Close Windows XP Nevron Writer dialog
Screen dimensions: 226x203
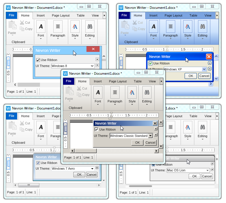click(209, 56)
